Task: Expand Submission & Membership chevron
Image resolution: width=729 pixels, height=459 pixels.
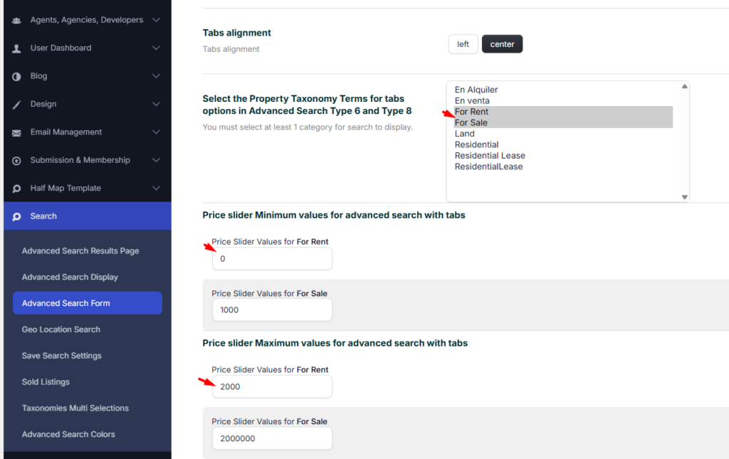Action: [156, 160]
